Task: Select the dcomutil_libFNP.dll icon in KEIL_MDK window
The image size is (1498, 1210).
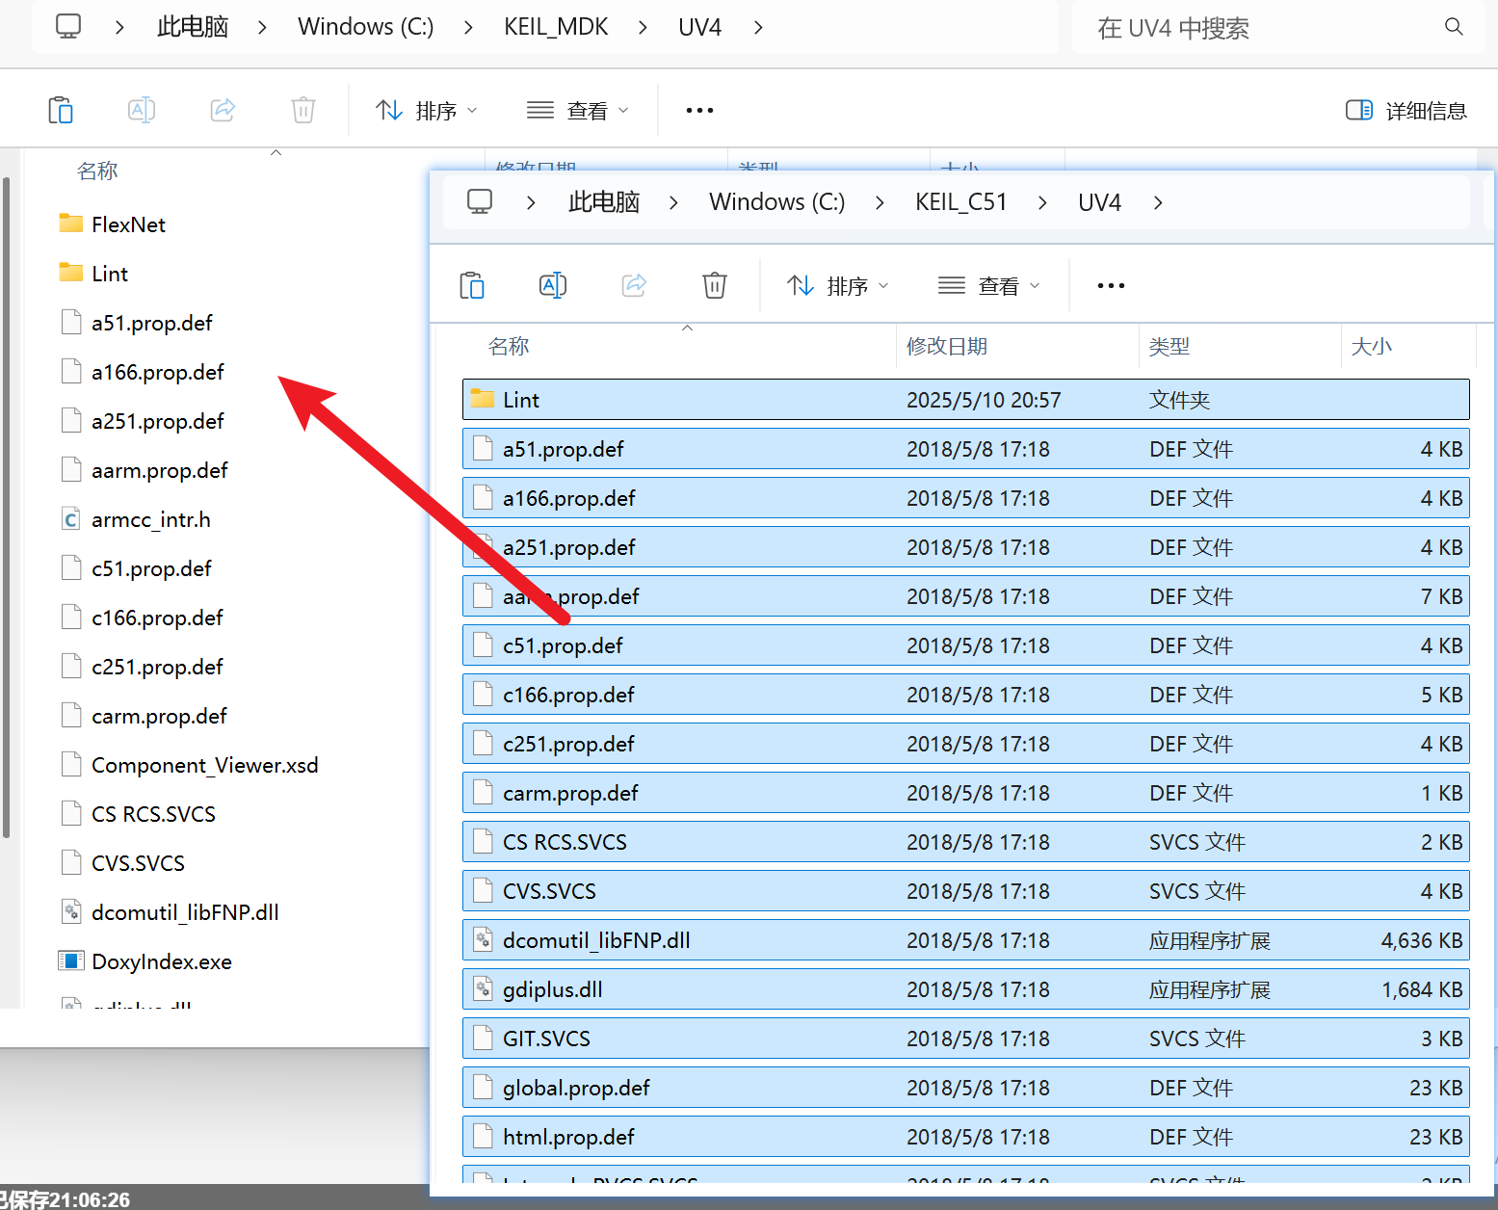Action: [70, 911]
